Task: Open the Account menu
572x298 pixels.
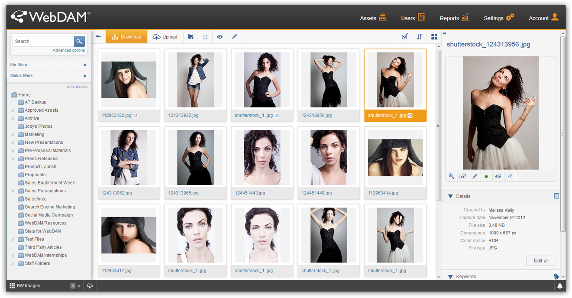Action: pyautogui.click(x=544, y=18)
